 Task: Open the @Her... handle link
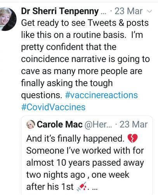(x=98, y=124)
